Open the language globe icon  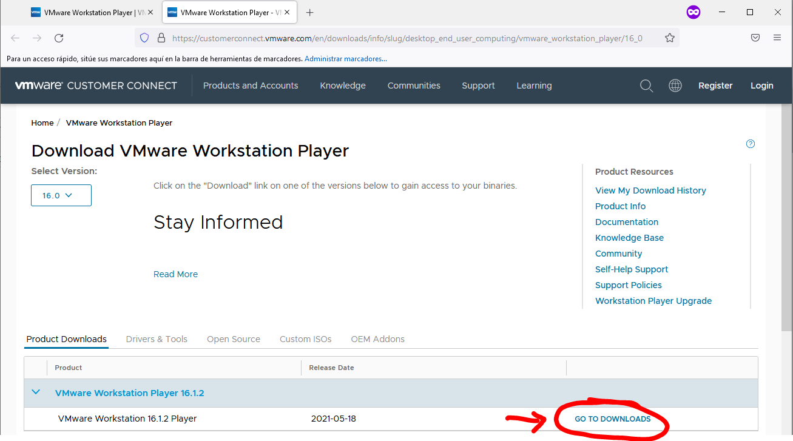pyautogui.click(x=675, y=86)
